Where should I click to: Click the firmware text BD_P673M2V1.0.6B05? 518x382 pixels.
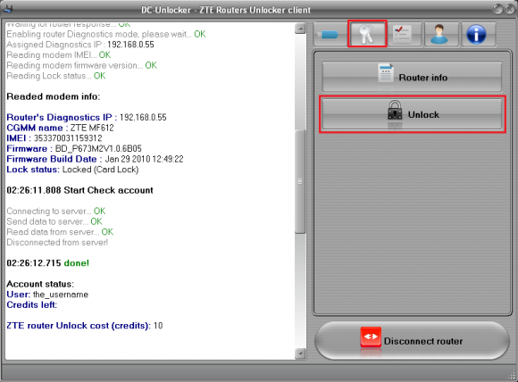pos(98,148)
